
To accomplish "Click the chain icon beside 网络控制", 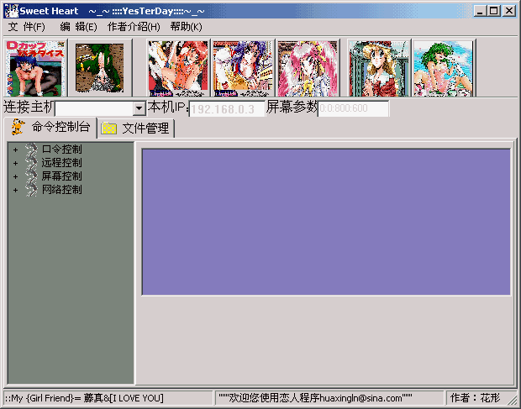I will click(x=31, y=190).
